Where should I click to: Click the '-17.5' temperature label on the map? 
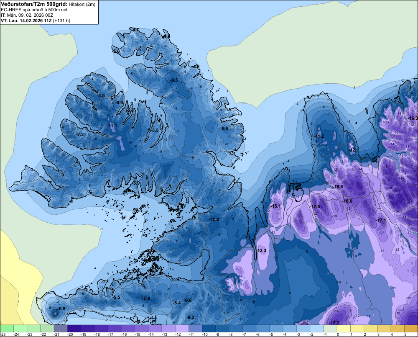pyautogui.click(x=315, y=207)
